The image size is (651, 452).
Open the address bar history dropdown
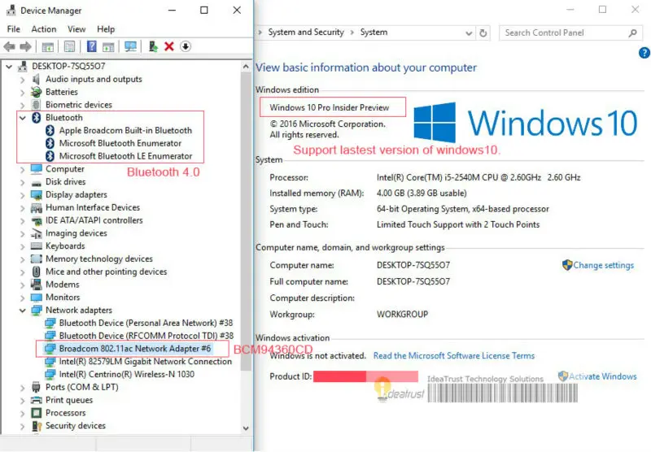click(x=469, y=33)
